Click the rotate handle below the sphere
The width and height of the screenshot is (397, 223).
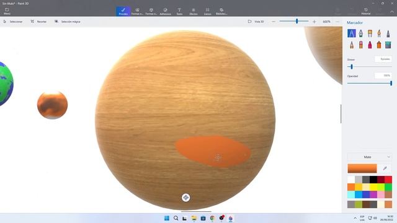tap(186, 198)
